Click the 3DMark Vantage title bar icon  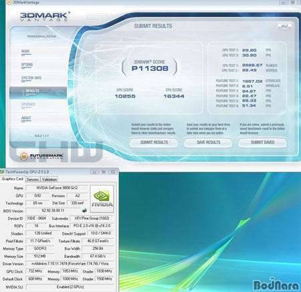[9, 3]
